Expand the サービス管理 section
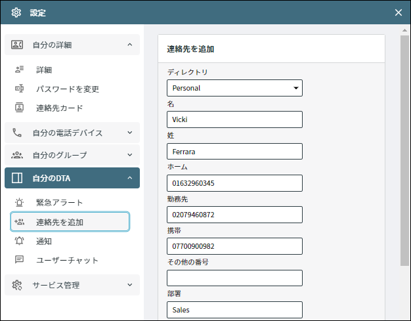Viewport: 411px width, 321px height. pyautogui.click(x=72, y=285)
